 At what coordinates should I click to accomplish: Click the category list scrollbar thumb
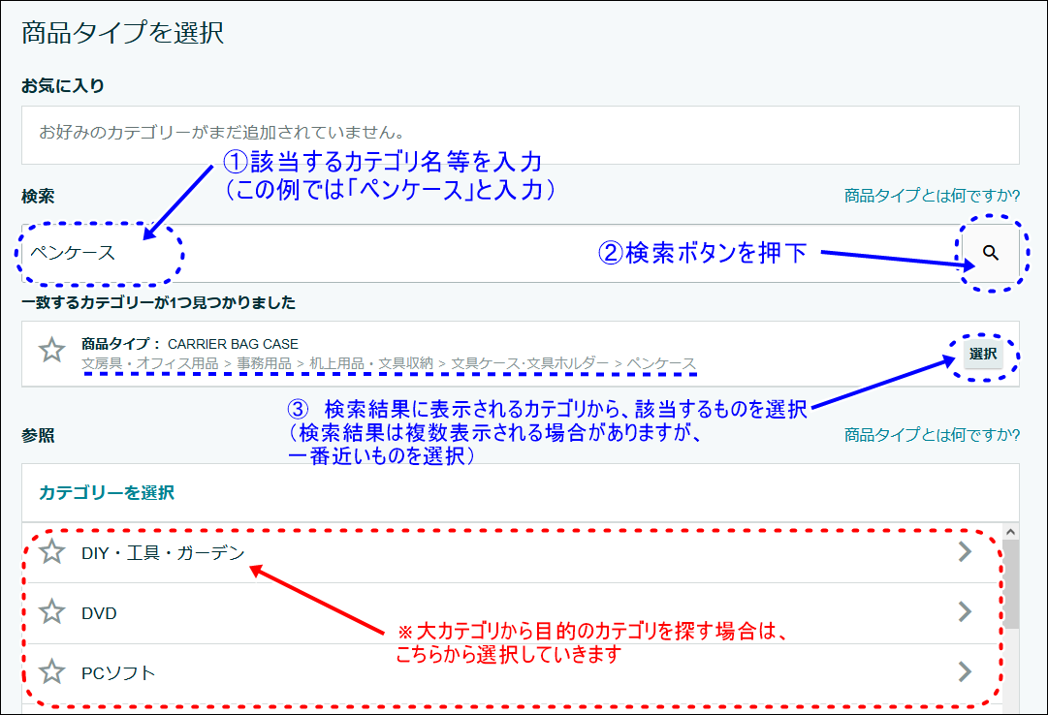[1010, 585]
